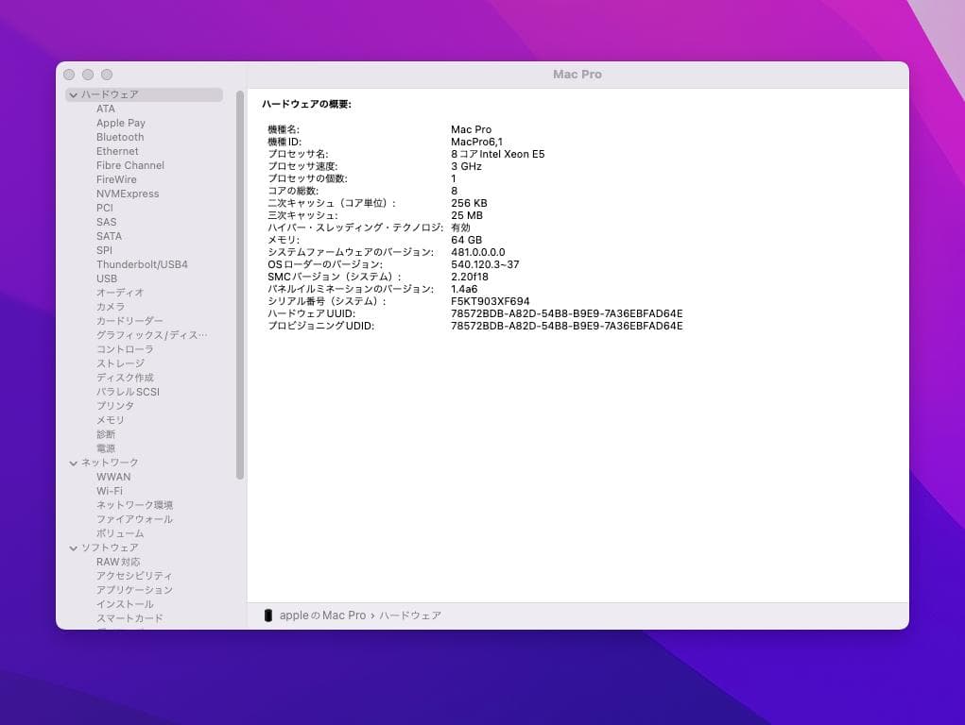Viewport: 965px width, 725px height.
Task: Open the USB device listing
Action: coord(106,278)
